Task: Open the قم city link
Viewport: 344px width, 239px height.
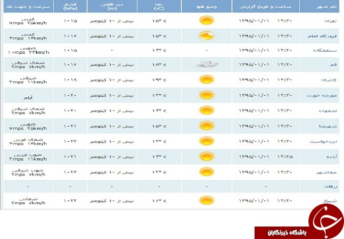Action: 333,64
